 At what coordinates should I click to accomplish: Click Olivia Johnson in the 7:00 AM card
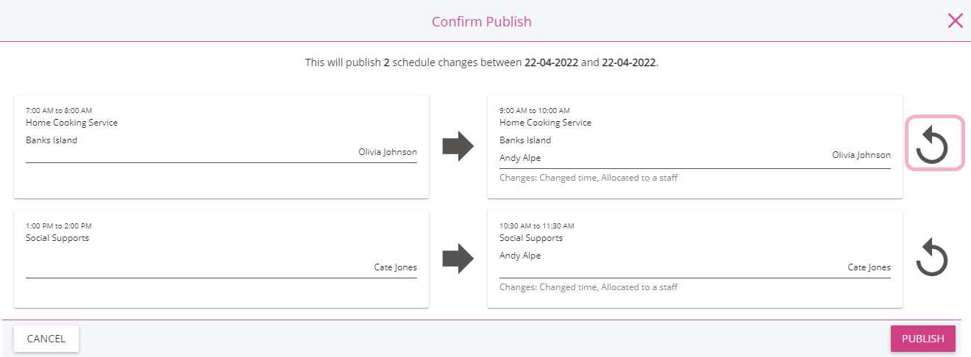[387, 153]
